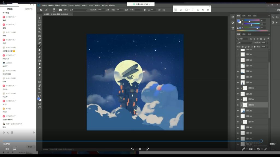The image size is (280, 157).
Task: Toggle visibility of layer 96
Action: (238, 105)
